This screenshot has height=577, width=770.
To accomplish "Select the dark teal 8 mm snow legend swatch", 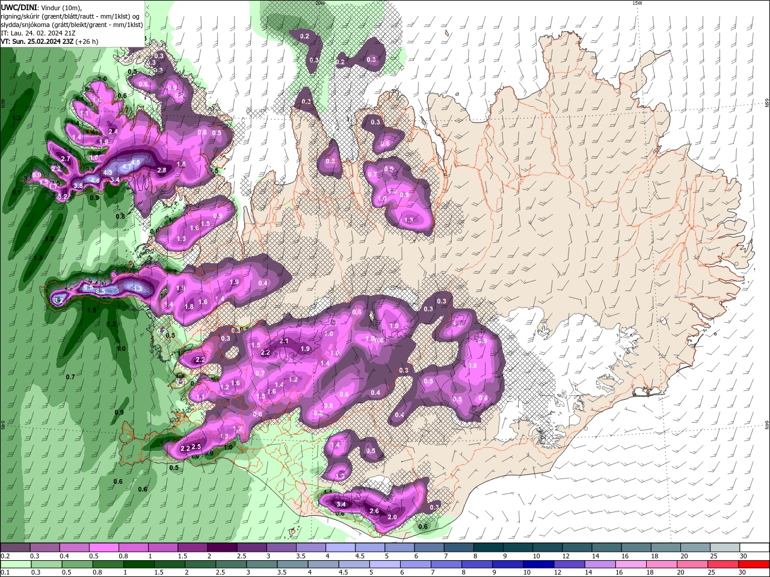I will click(x=488, y=548).
